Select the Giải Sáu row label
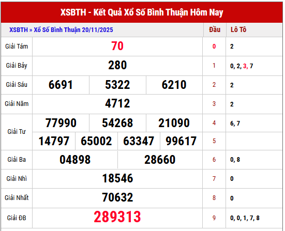The image size is (285, 231). pos(17,85)
